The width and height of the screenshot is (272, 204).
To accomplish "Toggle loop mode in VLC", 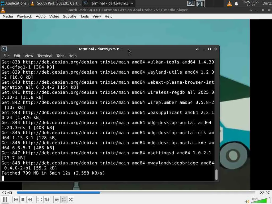I will 64,199.
